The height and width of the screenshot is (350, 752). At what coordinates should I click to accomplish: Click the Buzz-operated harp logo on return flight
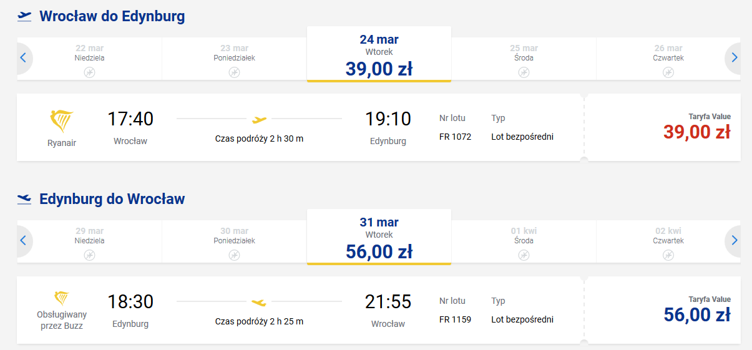pos(61,298)
